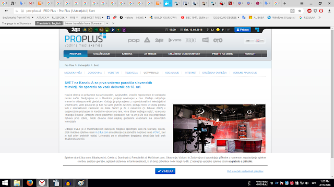Click the Ustvarjalci breadcrumb link

pyautogui.click(x=83, y=65)
